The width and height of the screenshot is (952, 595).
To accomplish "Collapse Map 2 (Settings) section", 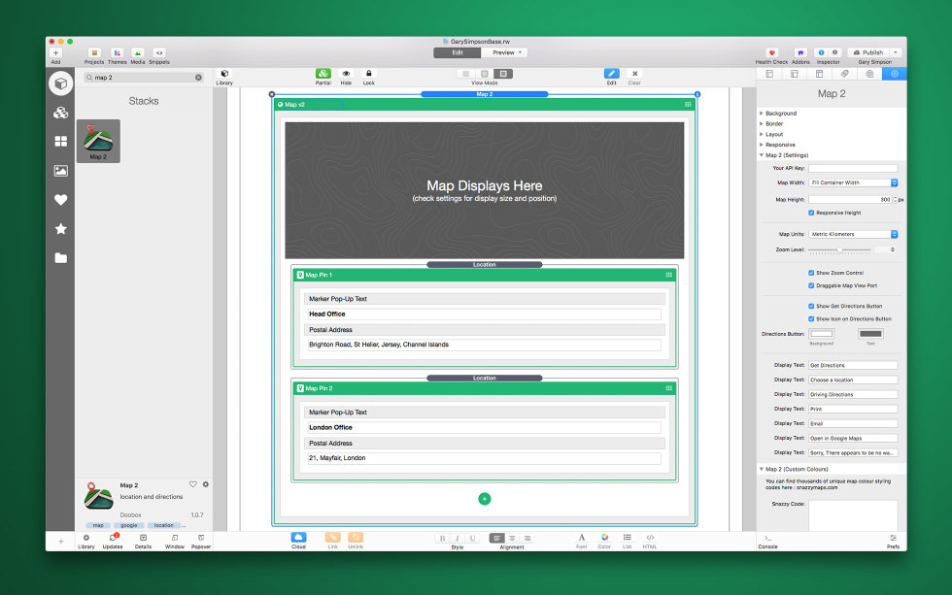I will pos(762,155).
